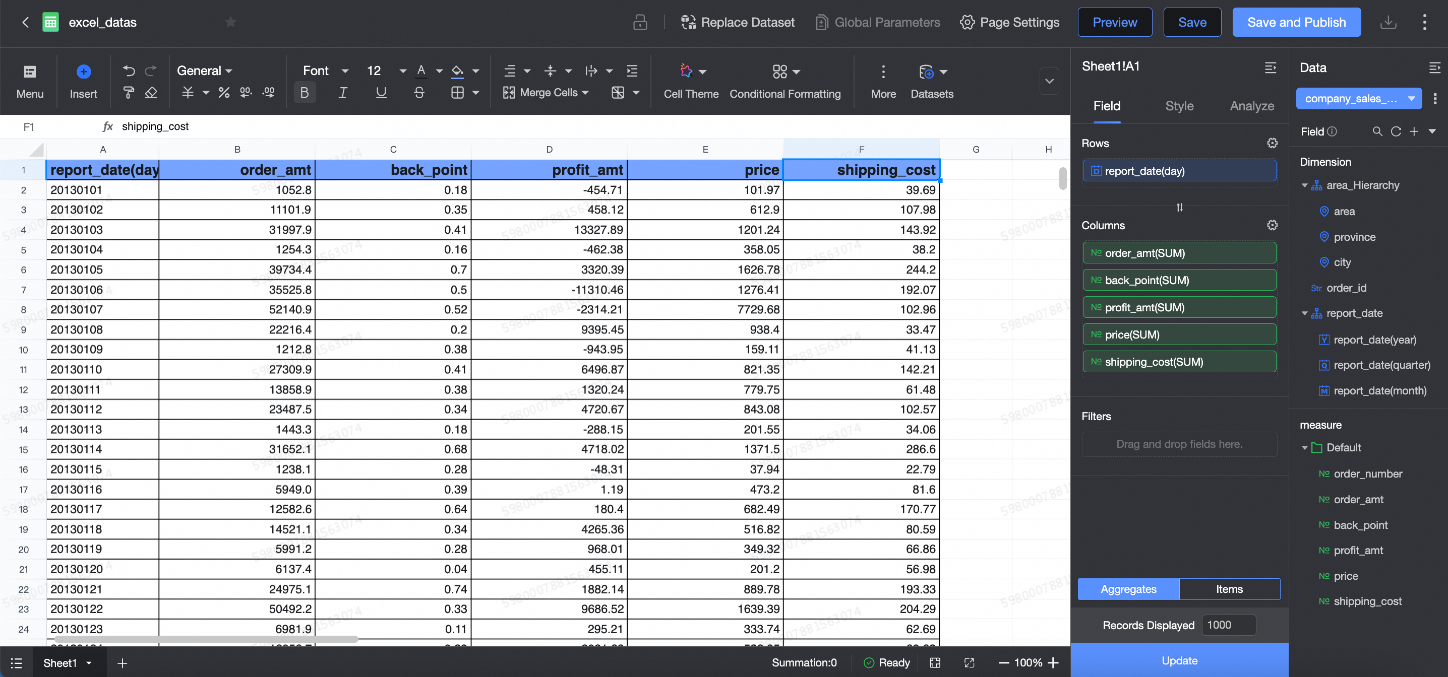Click the F1 cell reference box
The width and height of the screenshot is (1448, 677).
click(45, 126)
